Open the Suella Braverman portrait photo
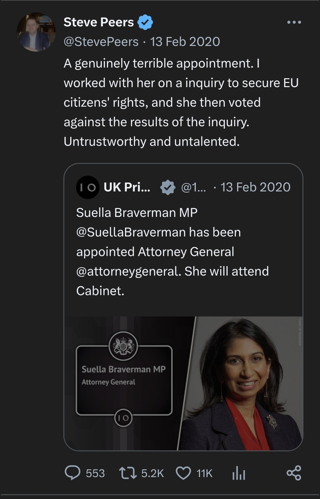320x499 pixels. point(243,383)
